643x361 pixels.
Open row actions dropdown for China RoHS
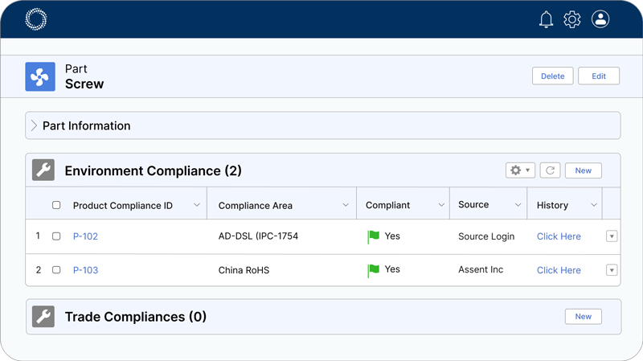[611, 270]
